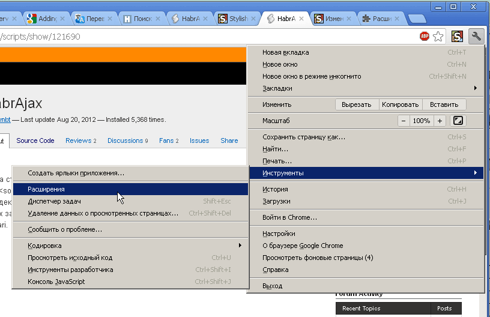
Task: Close the Adding tab
Action: [x=62, y=19]
